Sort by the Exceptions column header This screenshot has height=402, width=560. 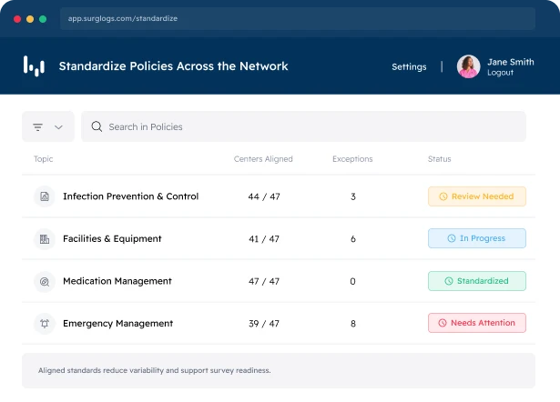click(352, 159)
